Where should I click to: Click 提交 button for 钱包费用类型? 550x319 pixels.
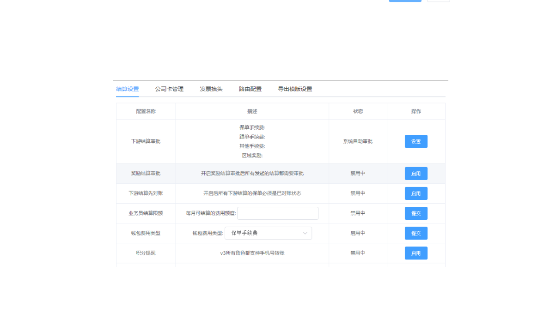click(x=416, y=233)
